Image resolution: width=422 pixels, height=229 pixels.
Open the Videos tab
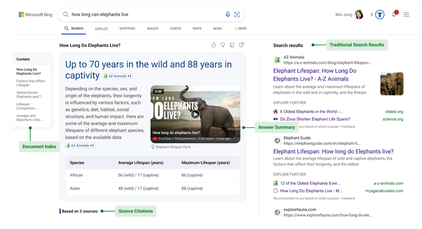point(175,28)
